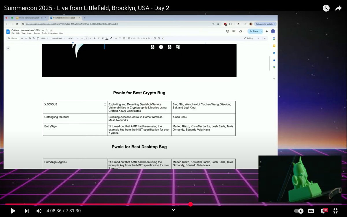The height and width of the screenshot is (217, 347).
Task: Collapse the Docs toolbar with the caret
Action: (x=265, y=38)
